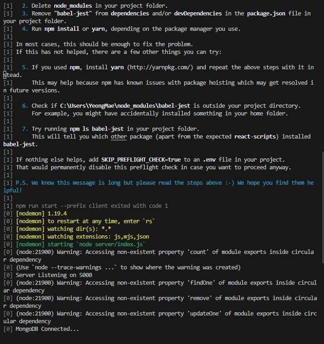Click 'For example, you might have accidentally' line
Image resolution: width=324 pixels, height=344 pixels.
[x=160, y=114]
